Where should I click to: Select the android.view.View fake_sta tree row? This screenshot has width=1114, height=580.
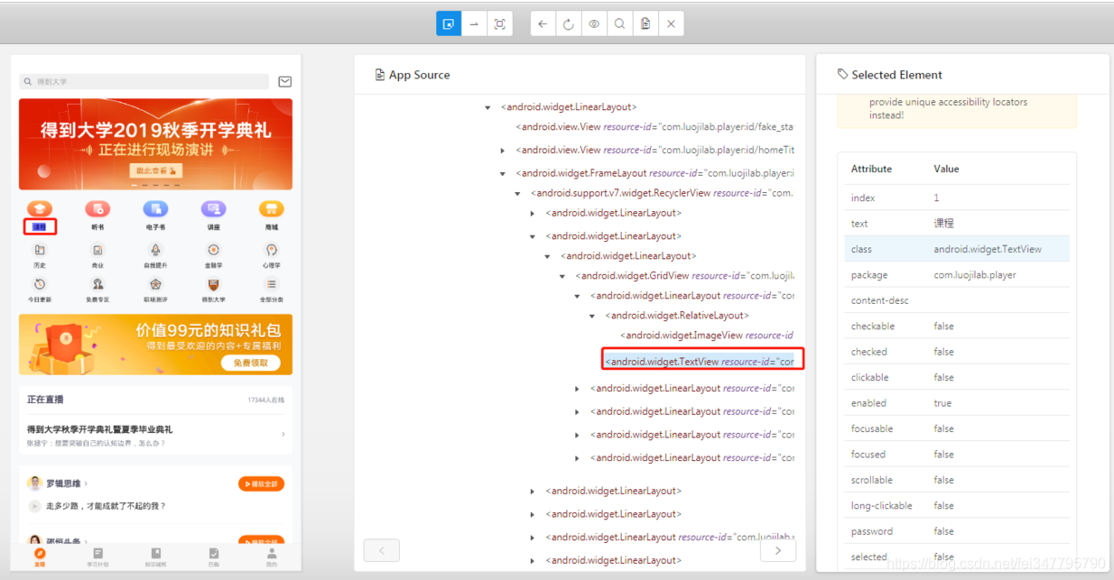tap(654, 127)
